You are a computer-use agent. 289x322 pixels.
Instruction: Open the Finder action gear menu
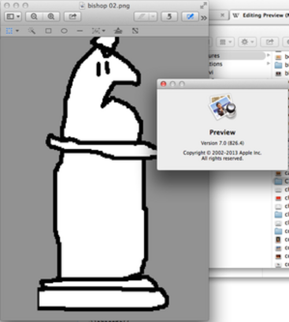coord(247,42)
